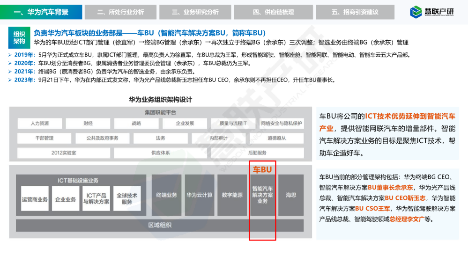
Task: Select the 2020年 year label
Action: [24, 63]
